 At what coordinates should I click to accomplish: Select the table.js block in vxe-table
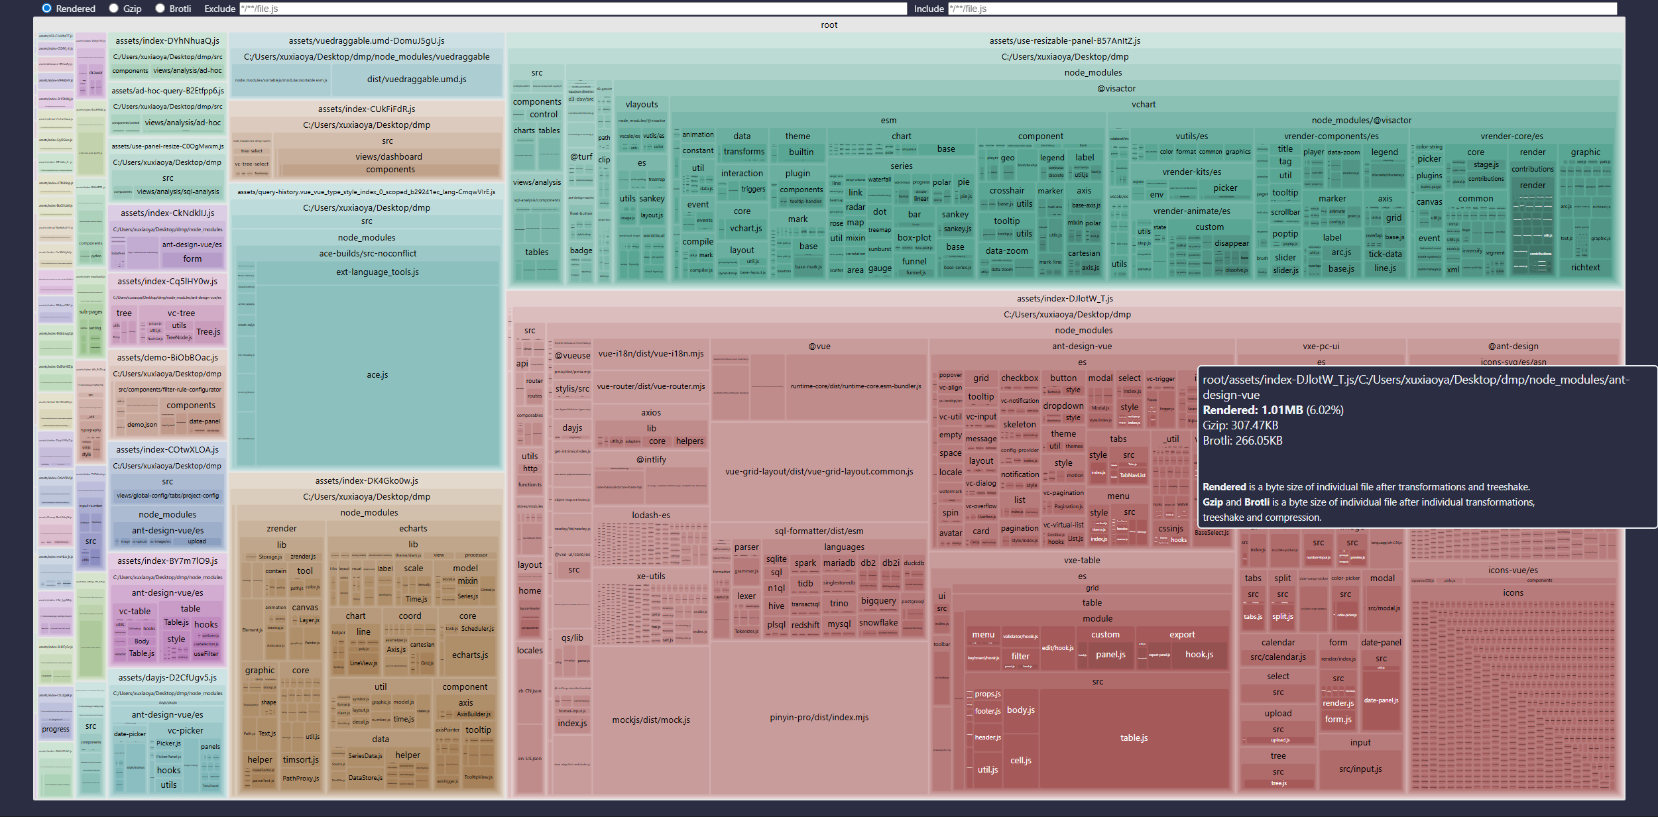click(1134, 738)
